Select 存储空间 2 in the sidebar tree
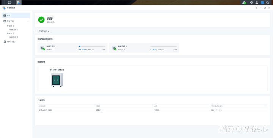The height and width of the screenshot is (138, 273). [x=14, y=37]
